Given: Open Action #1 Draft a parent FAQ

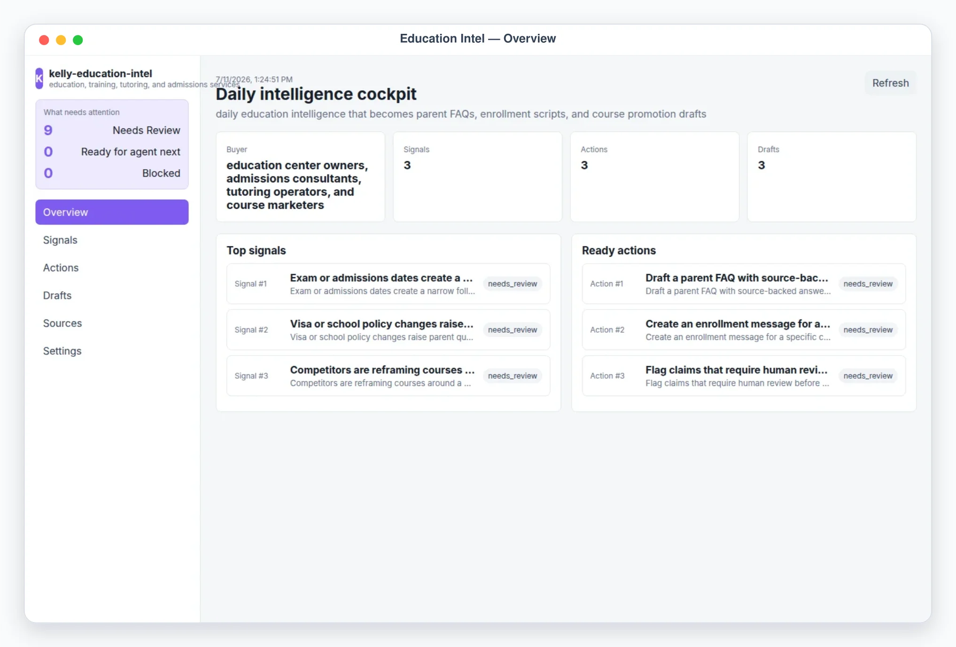Looking at the screenshot, I should coord(744,284).
